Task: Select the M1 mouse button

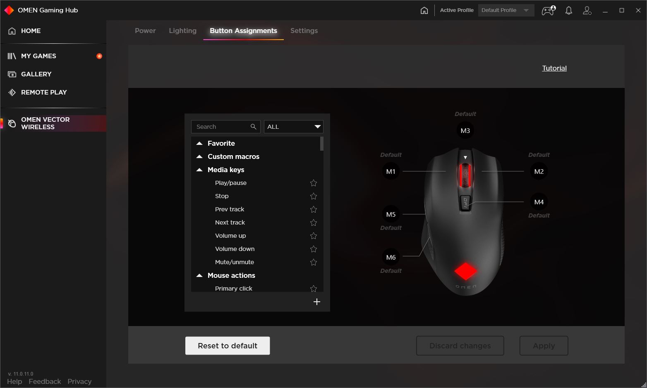Action: pyautogui.click(x=391, y=171)
